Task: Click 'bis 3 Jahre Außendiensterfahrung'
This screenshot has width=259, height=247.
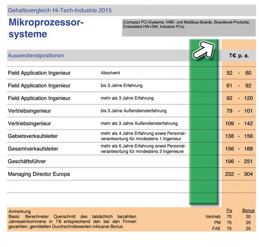Action: pos(134,110)
